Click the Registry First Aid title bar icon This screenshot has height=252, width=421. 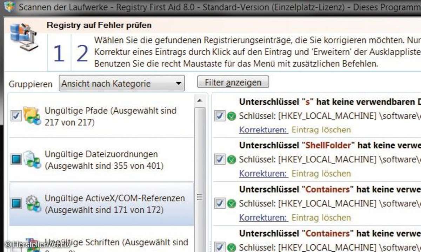pyautogui.click(x=9, y=7)
